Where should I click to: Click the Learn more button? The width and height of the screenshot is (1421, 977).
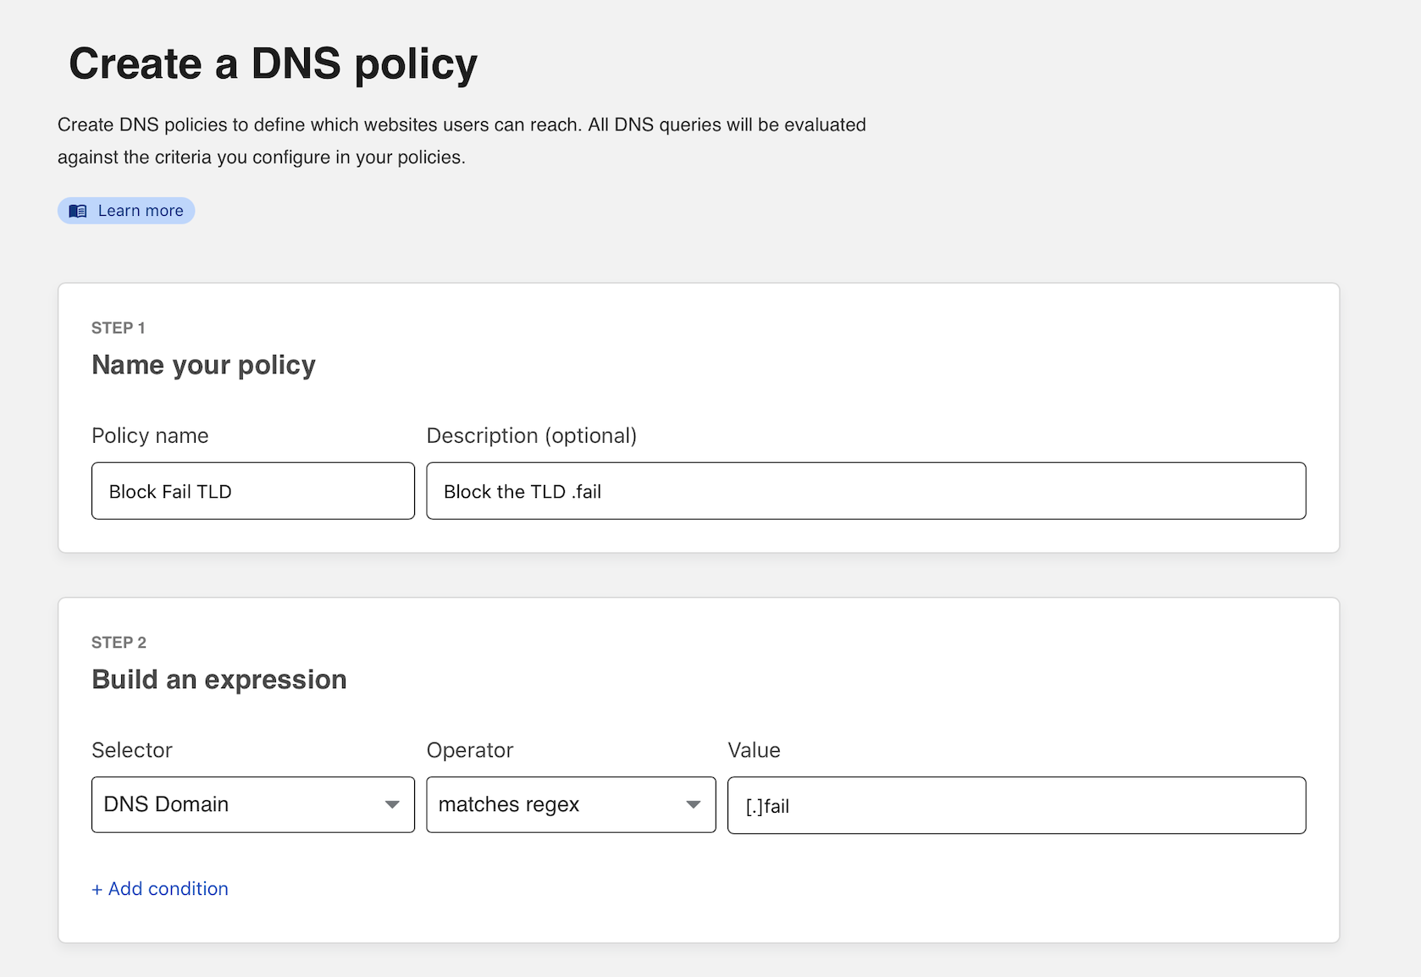(125, 210)
